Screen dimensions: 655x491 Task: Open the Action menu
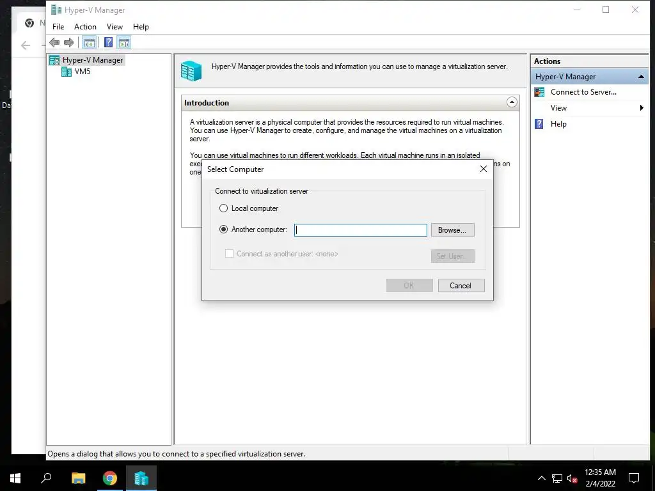[x=85, y=27]
